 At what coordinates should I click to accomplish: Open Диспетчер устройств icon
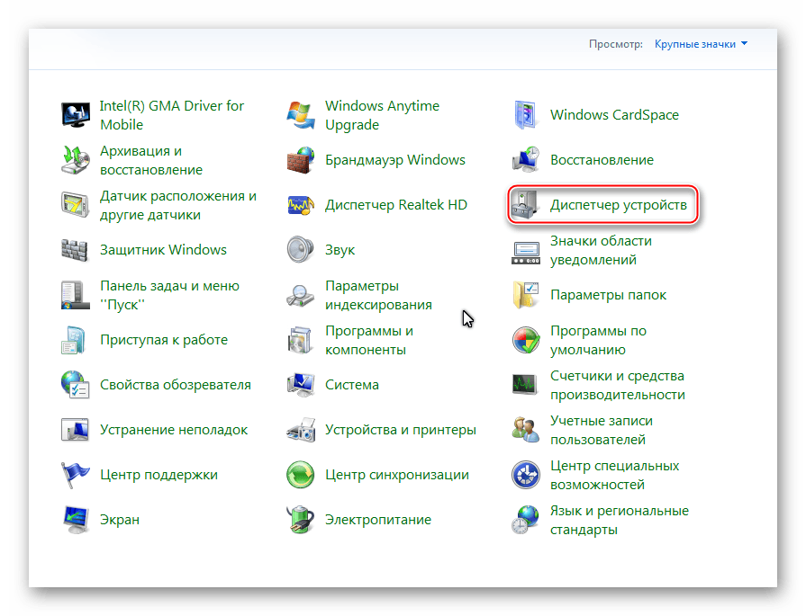coord(525,206)
